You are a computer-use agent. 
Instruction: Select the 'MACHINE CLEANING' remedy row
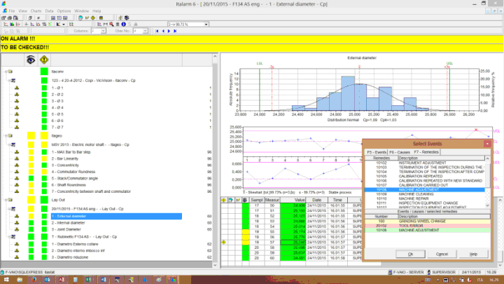point(424,194)
